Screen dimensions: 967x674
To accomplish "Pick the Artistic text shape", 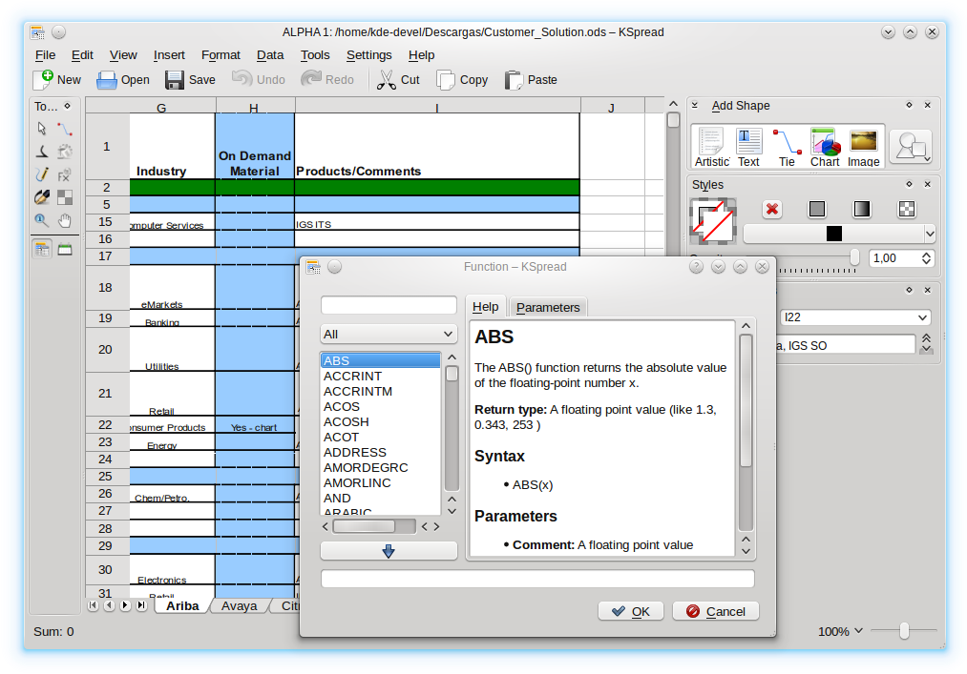I will tap(711, 146).
